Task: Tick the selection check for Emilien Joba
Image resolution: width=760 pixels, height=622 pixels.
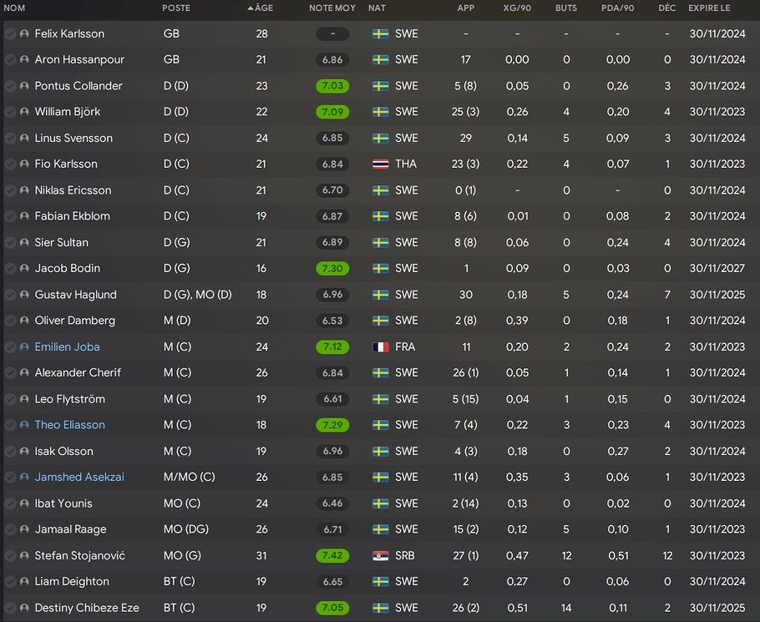Action: click(x=10, y=346)
